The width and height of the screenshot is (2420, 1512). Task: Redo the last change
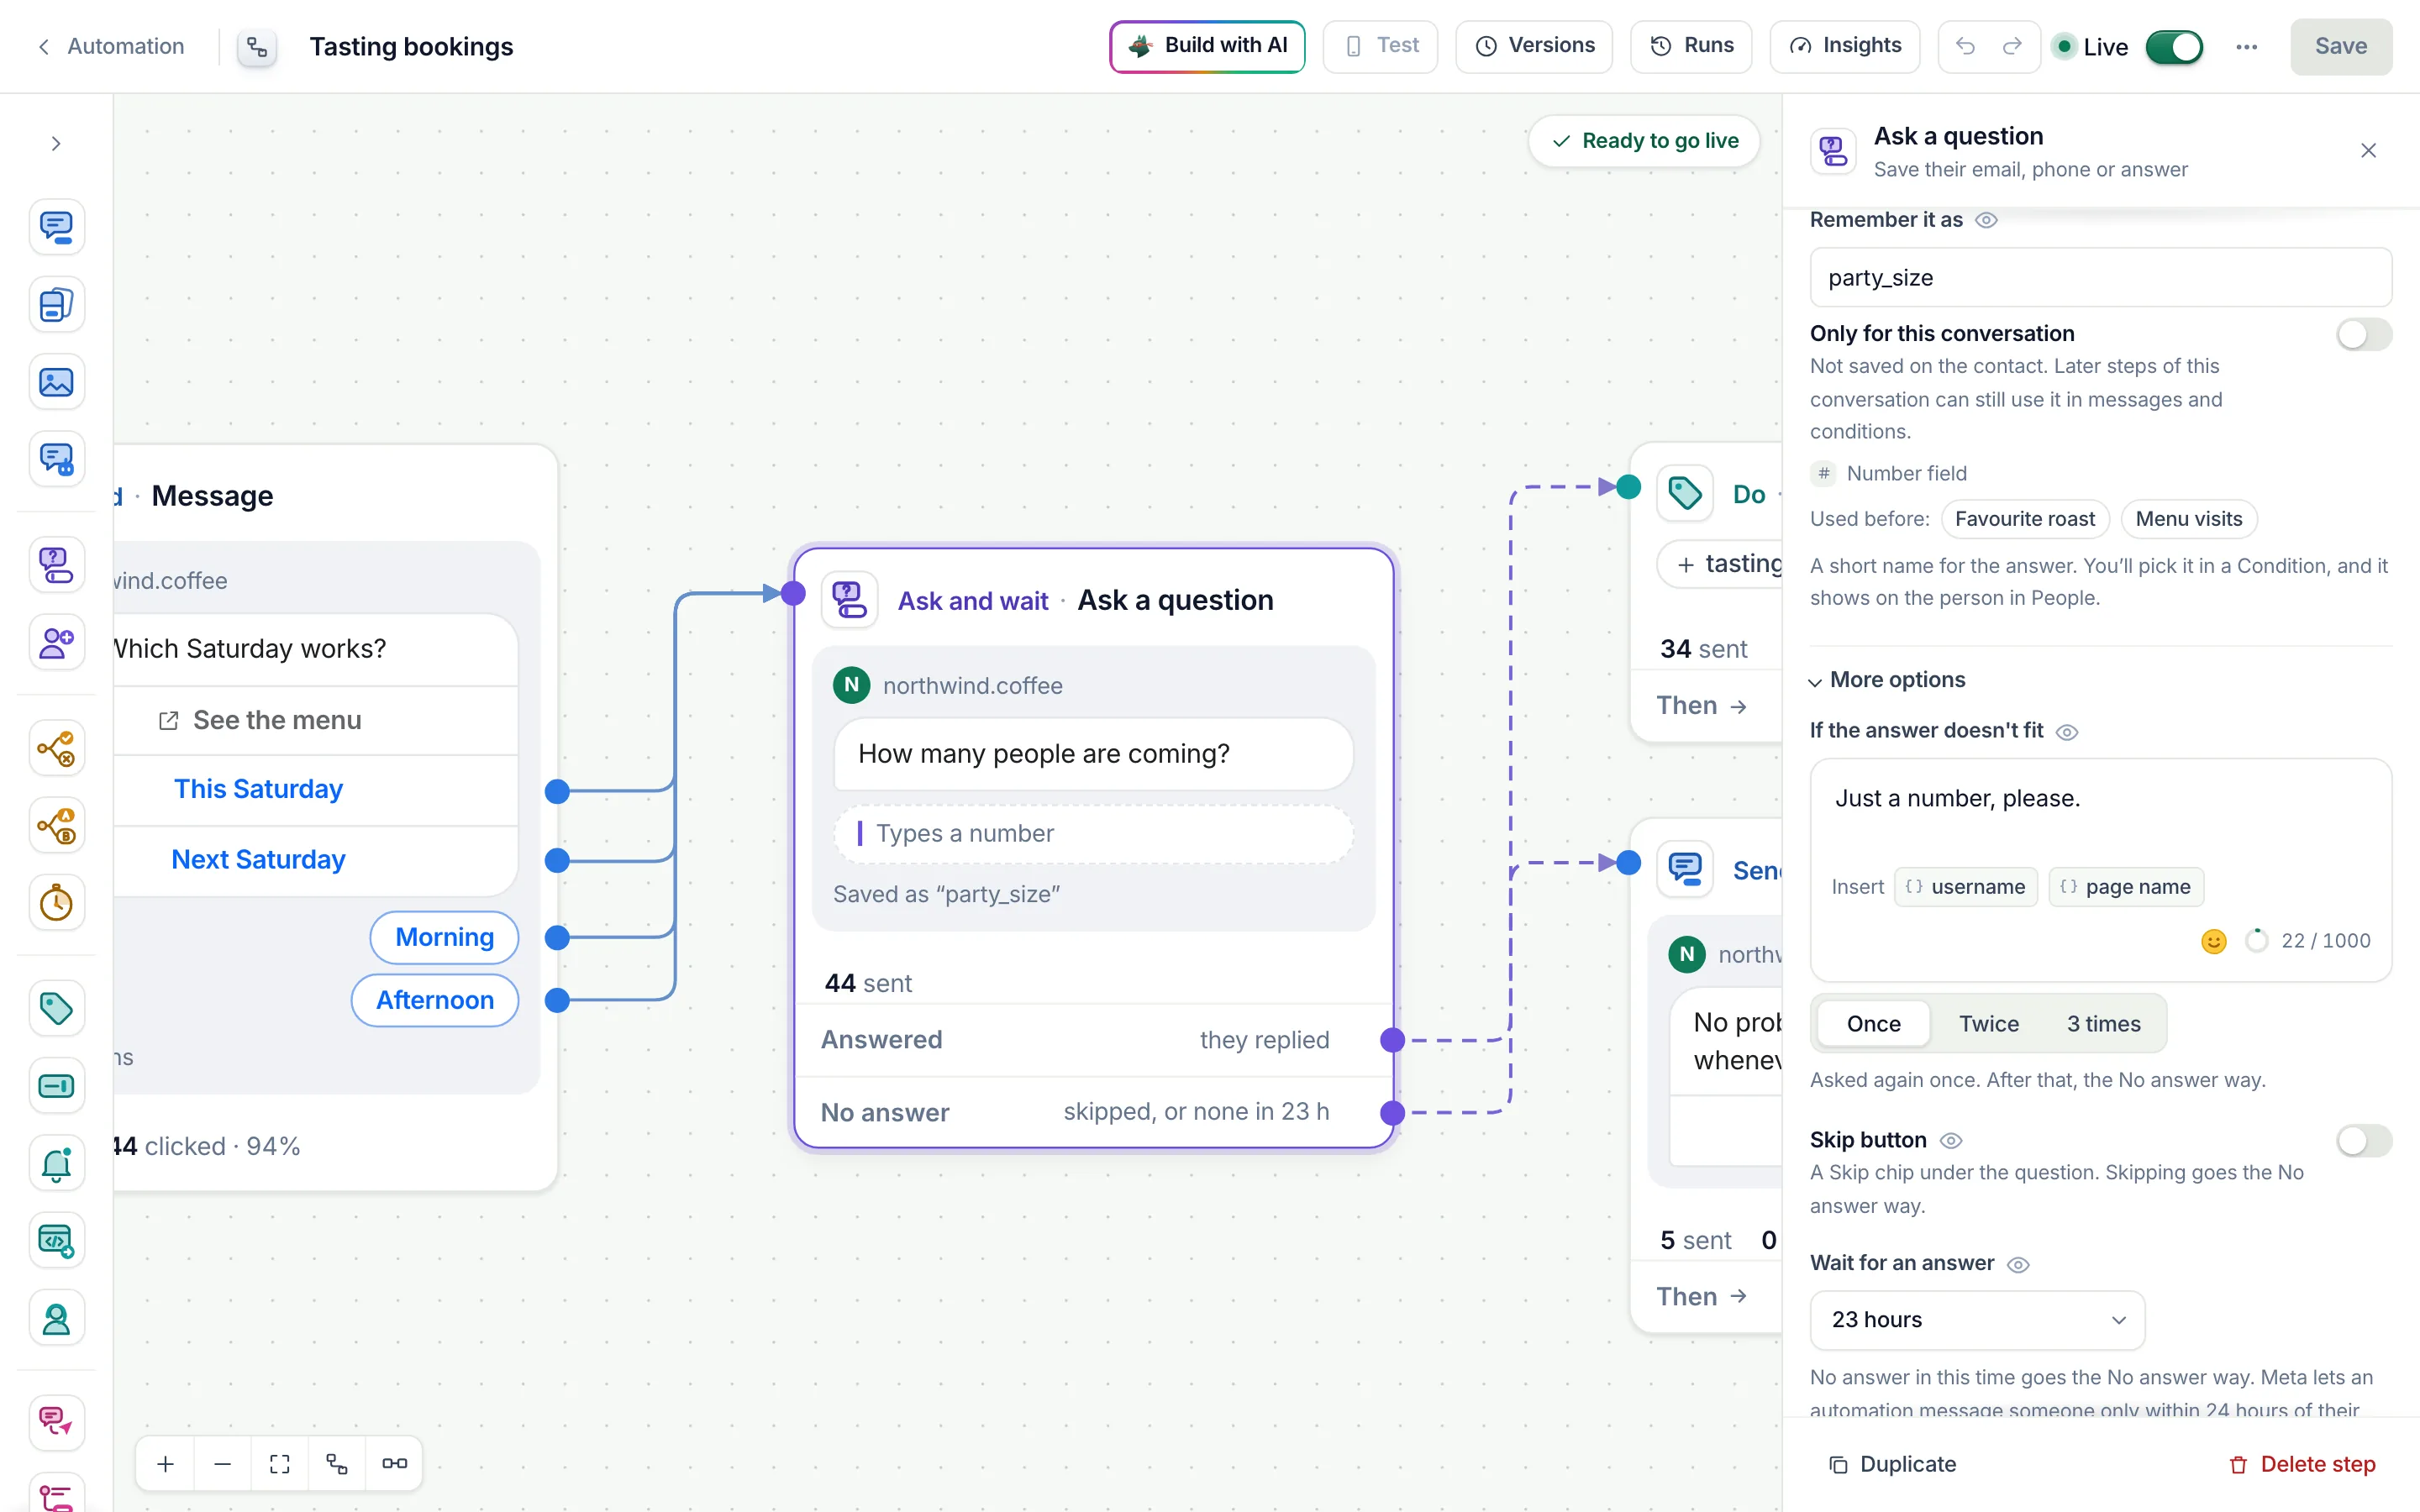pyautogui.click(x=2012, y=46)
